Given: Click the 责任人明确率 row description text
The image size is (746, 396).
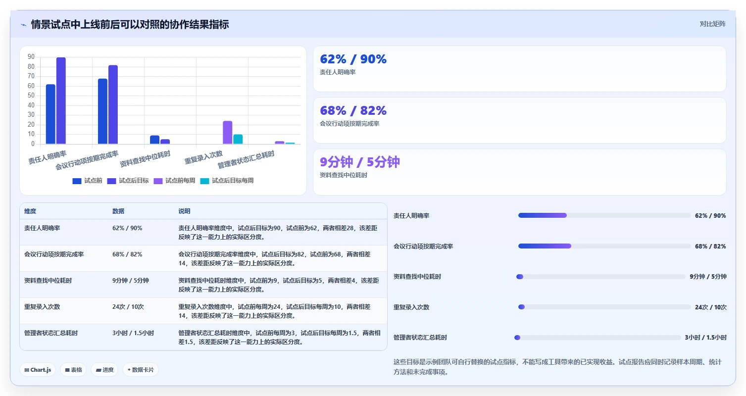Looking at the screenshot, I should coord(278,233).
